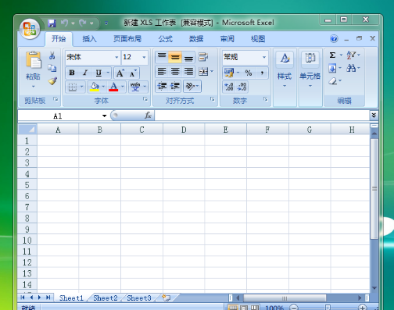The image size is (394, 310).
Task: Center text horizontally
Action: [175, 72]
